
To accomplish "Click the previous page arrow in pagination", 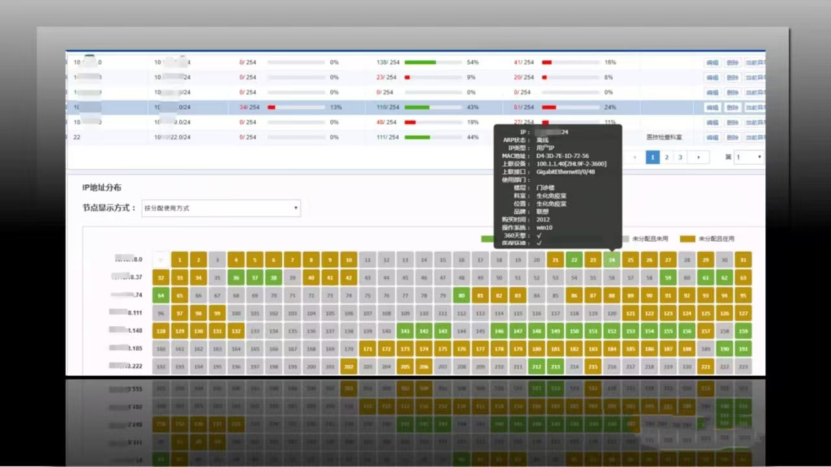I will pos(635,157).
